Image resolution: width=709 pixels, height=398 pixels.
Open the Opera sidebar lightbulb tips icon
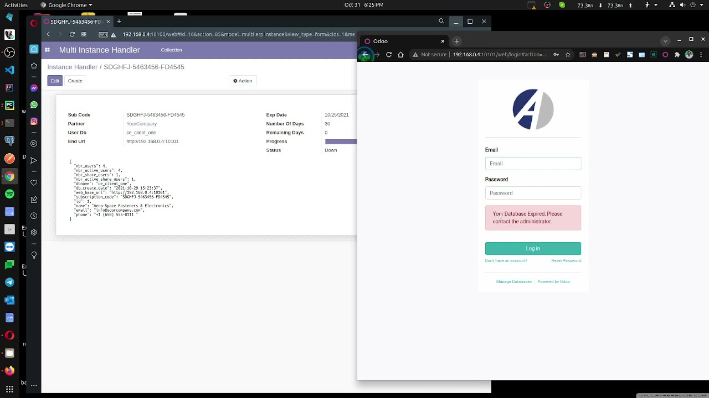tap(34, 255)
